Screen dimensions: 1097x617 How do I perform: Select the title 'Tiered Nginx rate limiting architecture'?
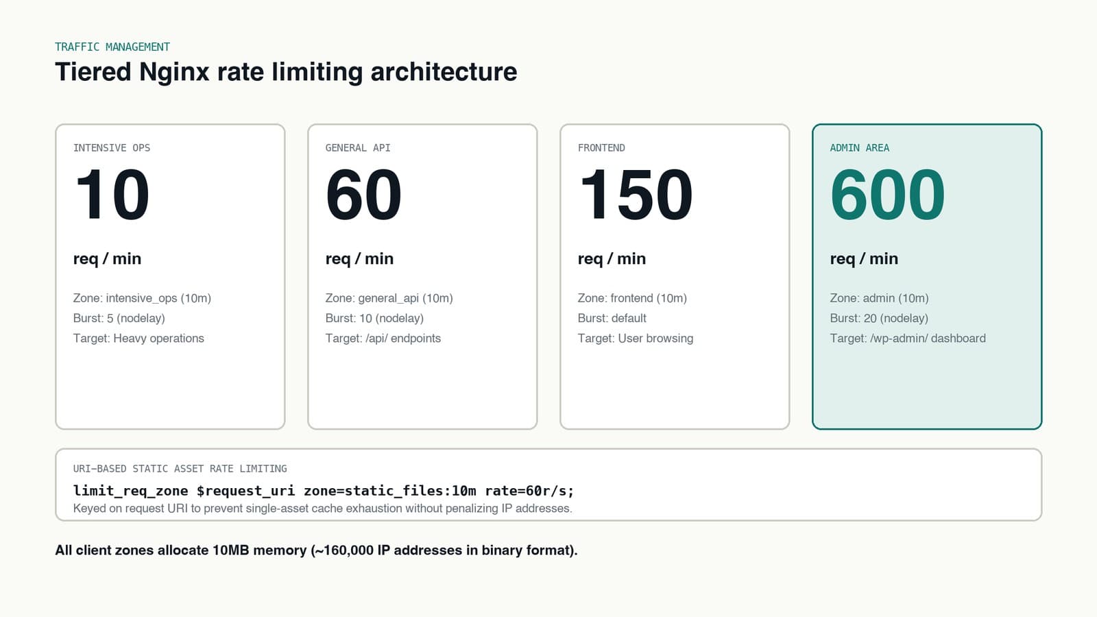(286, 72)
